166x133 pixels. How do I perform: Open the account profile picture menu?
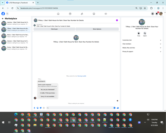(x=161, y=14)
